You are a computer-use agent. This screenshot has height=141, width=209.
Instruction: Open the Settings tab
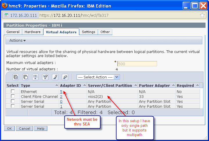coord(88,32)
